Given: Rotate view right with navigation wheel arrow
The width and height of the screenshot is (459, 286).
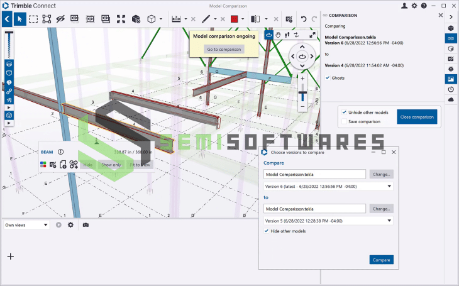Looking at the screenshot, I should [312, 56].
